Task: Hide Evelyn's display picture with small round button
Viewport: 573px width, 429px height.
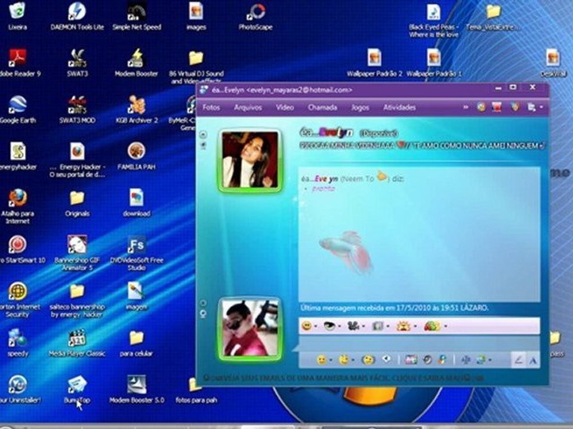Action: pyautogui.click(x=204, y=134)
